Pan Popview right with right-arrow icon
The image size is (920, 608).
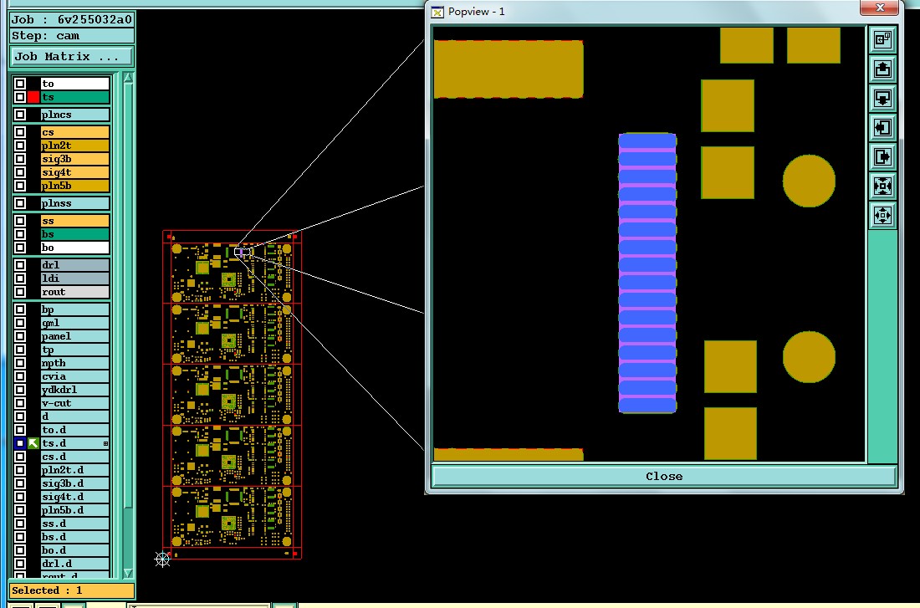point(882,156)
